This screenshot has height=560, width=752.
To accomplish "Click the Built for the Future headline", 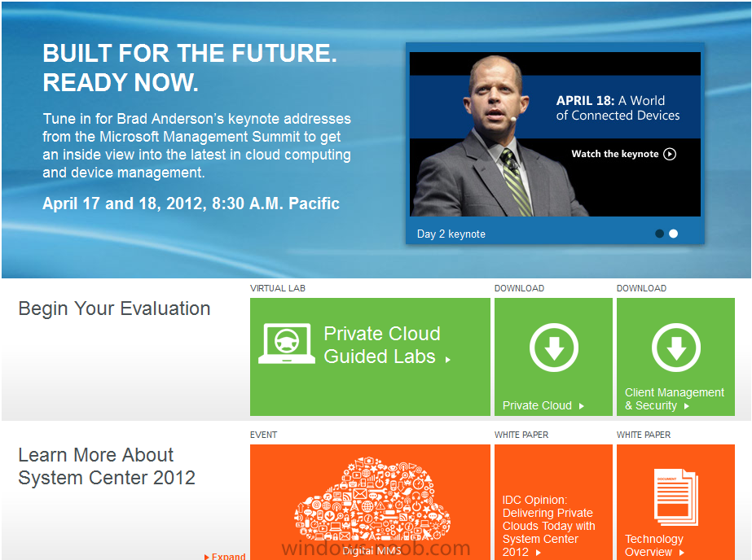I will coord(190,68).
